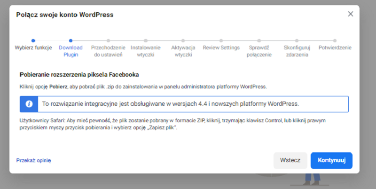Click the Skonfiguruj zdarzenia step dot
This screenshot has width=376, height=189.
point(297,40)
